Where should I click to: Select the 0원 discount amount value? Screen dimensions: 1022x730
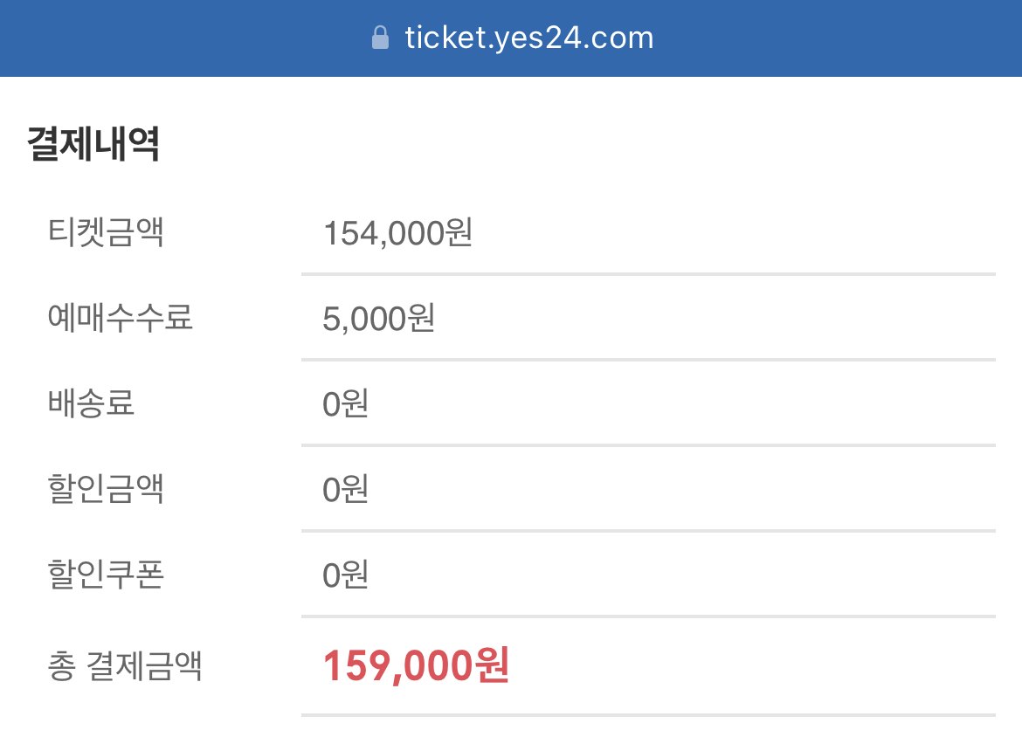345,489
